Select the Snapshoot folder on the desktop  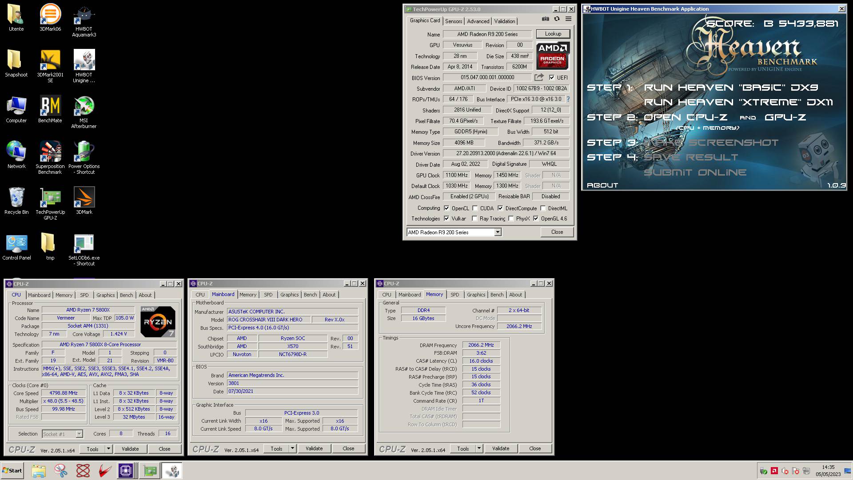[x=16, y=63]
